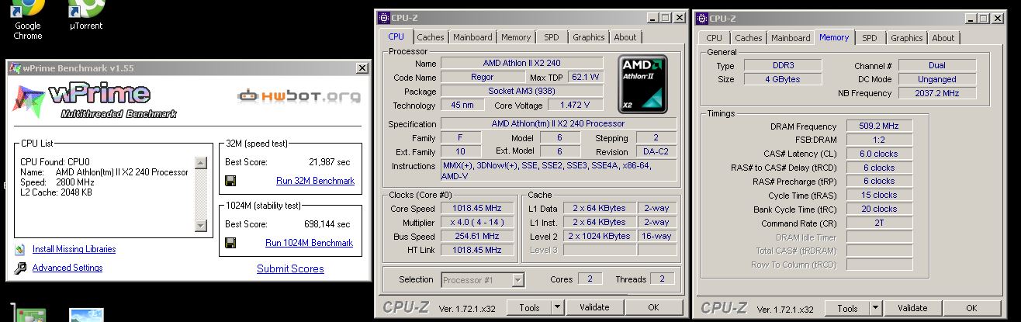The width and height of the screenshot is (1021, 322).
Task: Click OK in Memory window
Action: tap(971, 309)
